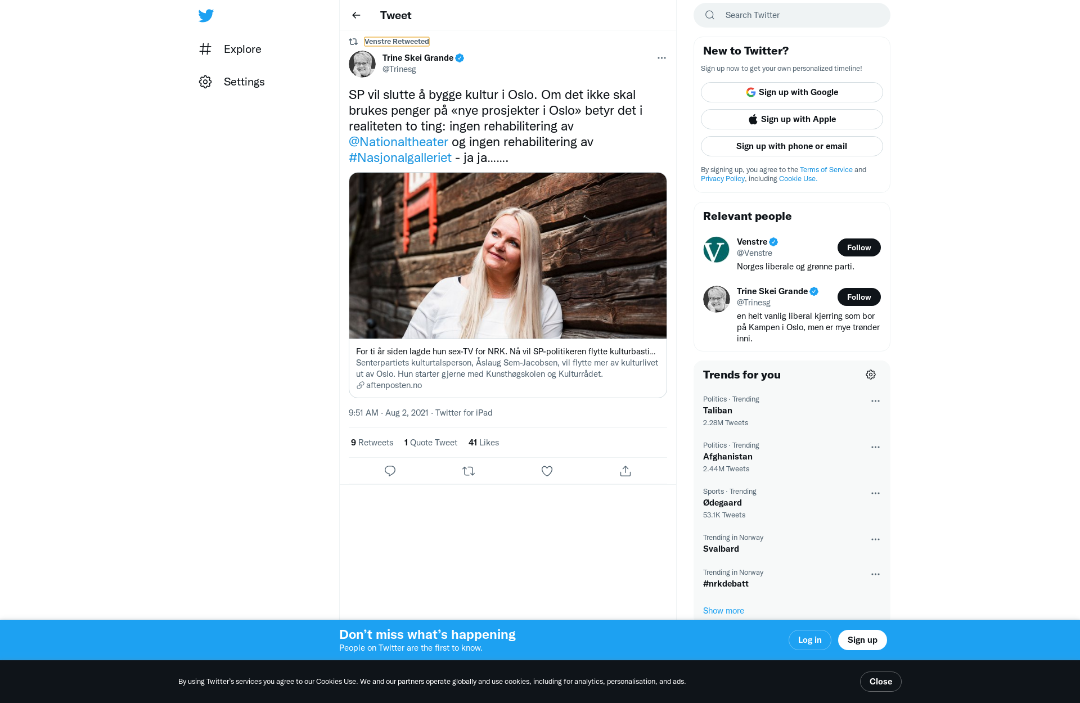Click the Twitter bird logo
The height and width of the screenshot is (703, 1080).
click(206, 15)
